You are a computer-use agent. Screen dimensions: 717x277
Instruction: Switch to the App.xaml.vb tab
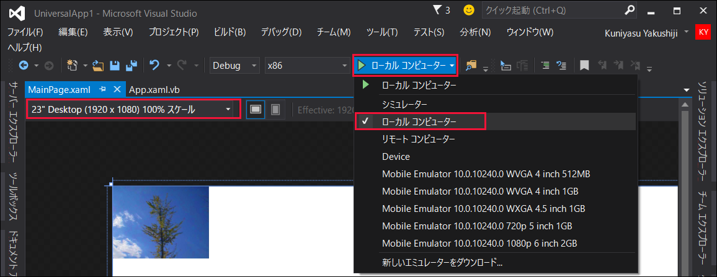[154, 90]
